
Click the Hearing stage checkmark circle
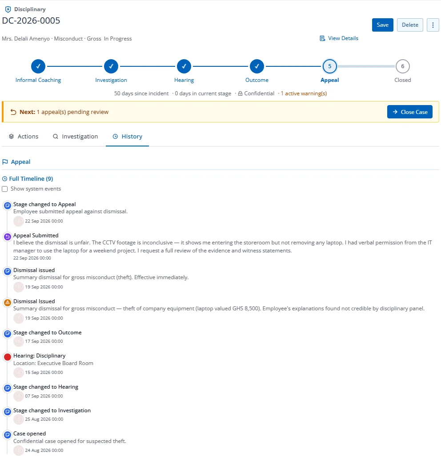point(184,66)
